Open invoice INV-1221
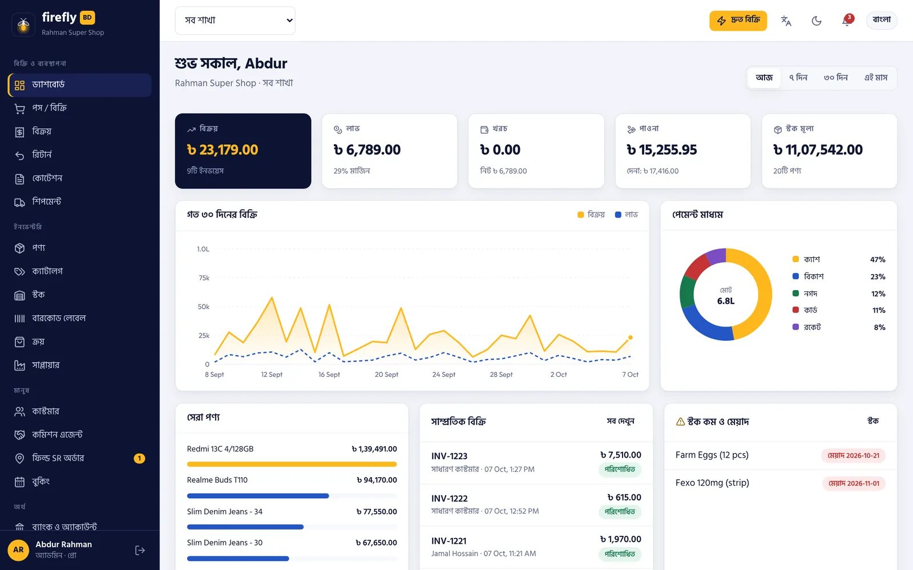Image resolution: width=913 pixels, height=570 pixels. coord(536,547)
